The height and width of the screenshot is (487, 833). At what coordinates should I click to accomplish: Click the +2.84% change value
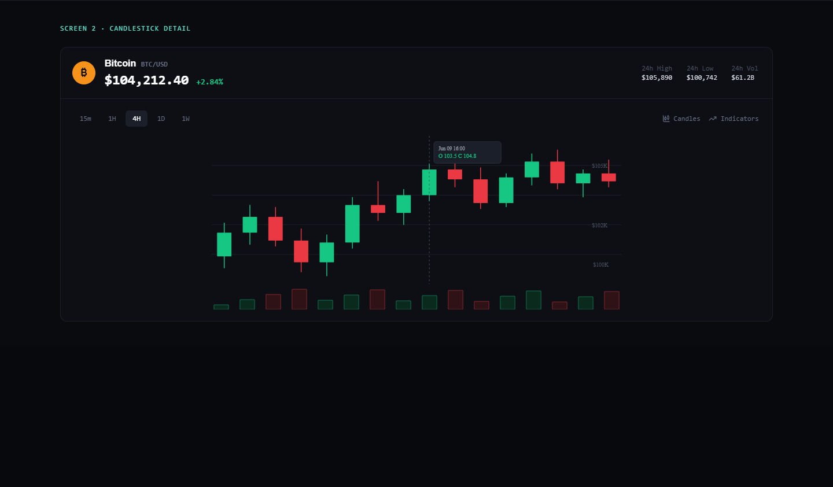(x=209, y=82)
